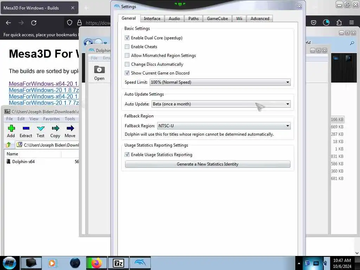Open MesaForWindows-20.1.8.7z link
The width and height of the screenshot is (360, 270).
point(44,90)
